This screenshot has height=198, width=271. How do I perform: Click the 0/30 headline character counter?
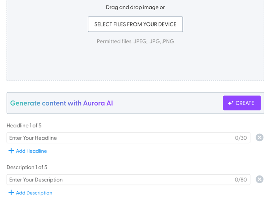241,138
